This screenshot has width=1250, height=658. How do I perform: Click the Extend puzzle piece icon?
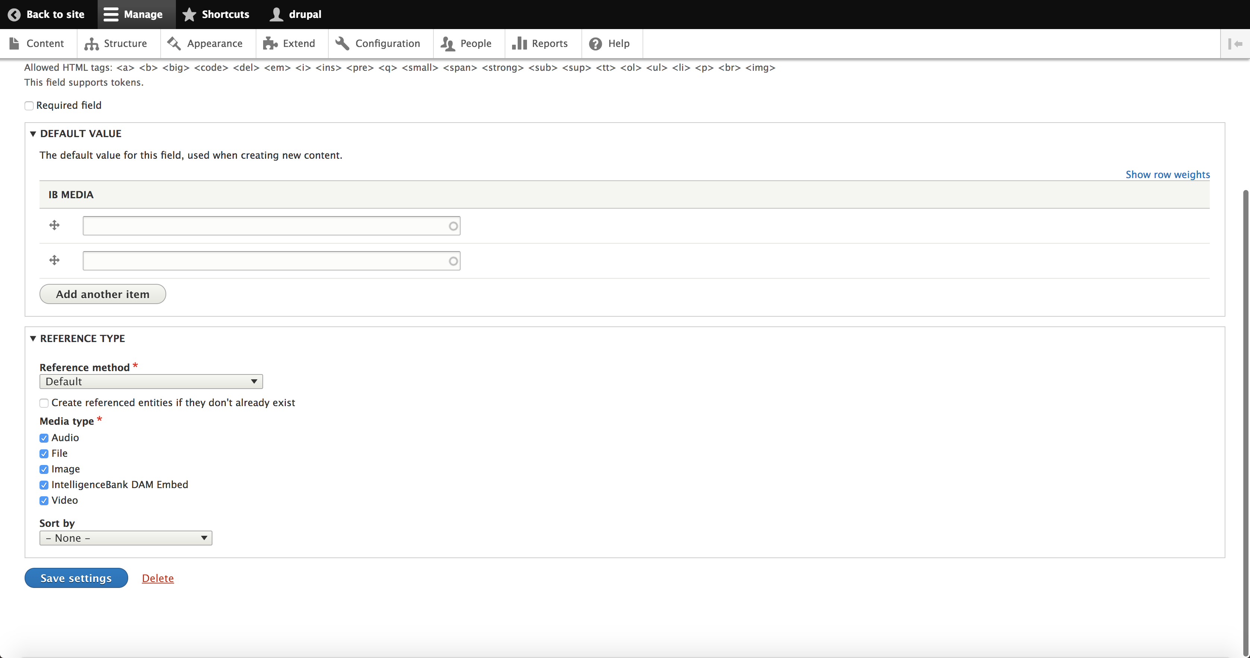270,44
